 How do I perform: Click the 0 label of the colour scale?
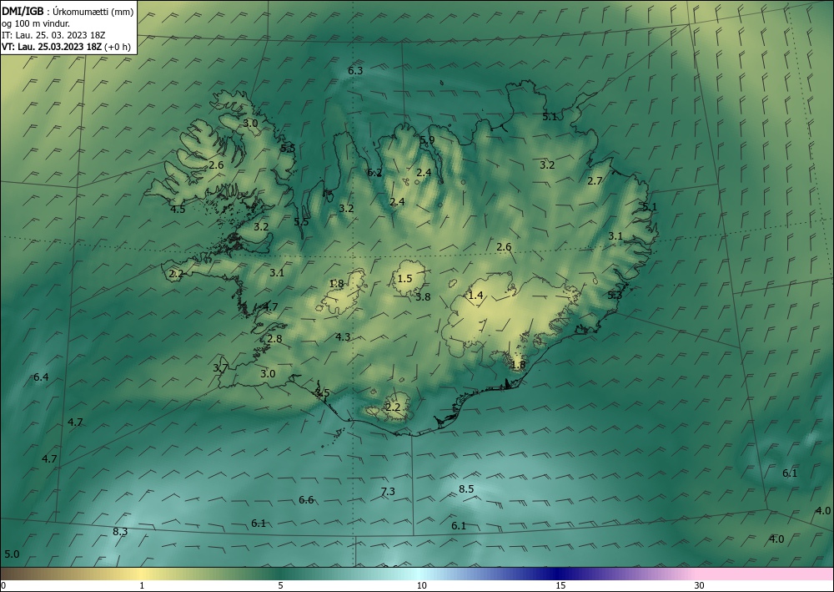tap(3, 585)
